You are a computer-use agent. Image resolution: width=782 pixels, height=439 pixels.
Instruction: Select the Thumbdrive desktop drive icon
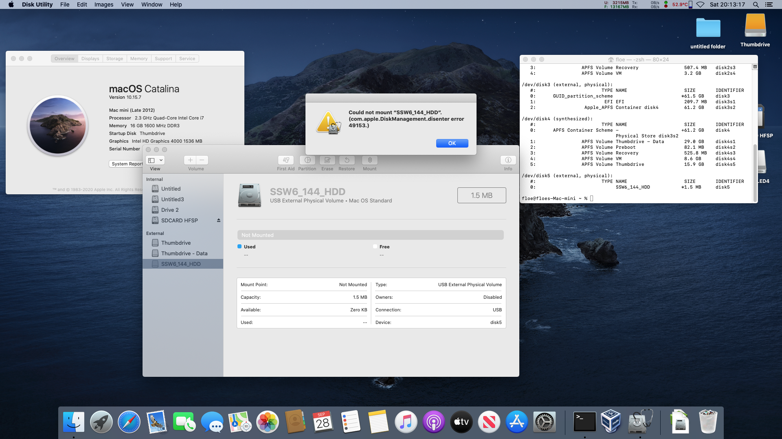coord(755,26)
